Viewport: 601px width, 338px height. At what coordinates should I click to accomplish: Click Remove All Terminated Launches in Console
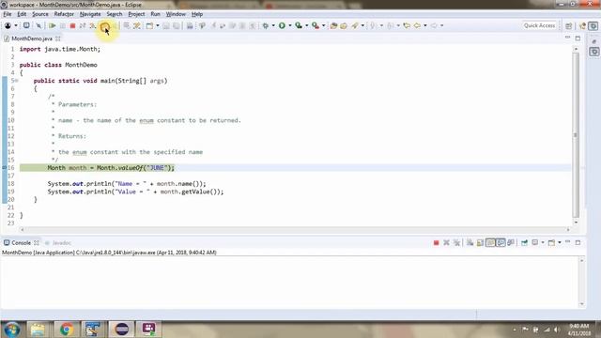pos(456,242)
